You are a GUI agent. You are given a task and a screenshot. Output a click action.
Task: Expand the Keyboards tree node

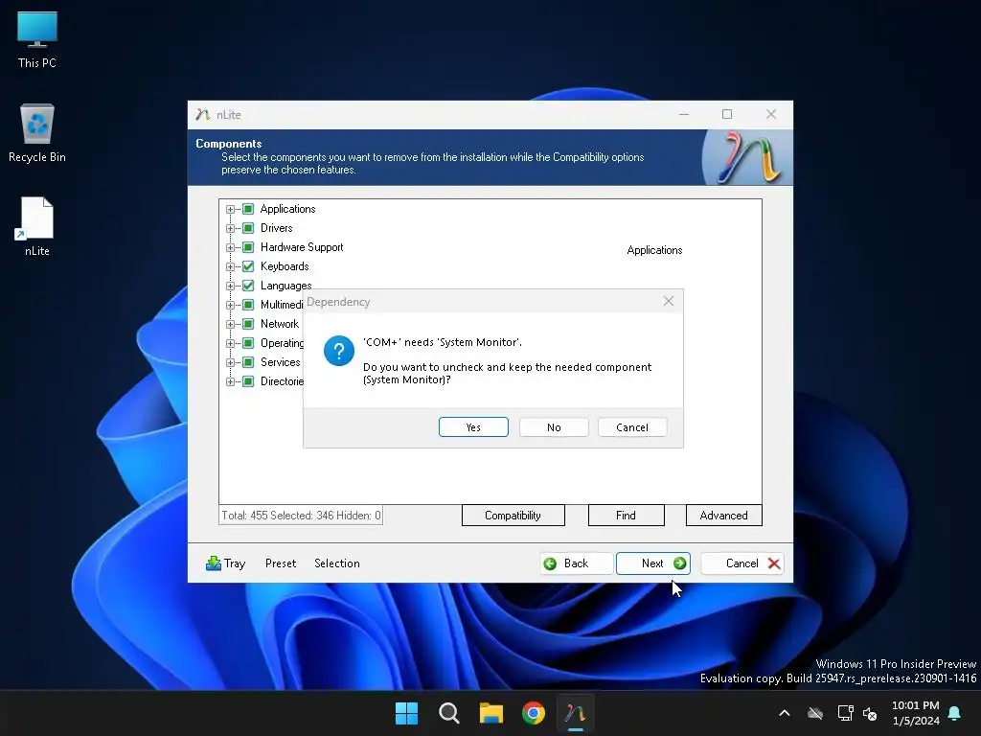(x=230, y=266)
